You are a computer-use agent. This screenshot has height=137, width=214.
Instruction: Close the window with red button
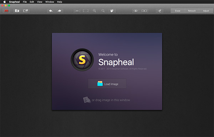[x=2, y=6]
